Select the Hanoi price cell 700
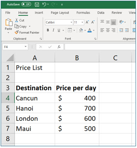The image size is (137, 148). (x=77, y=108)
